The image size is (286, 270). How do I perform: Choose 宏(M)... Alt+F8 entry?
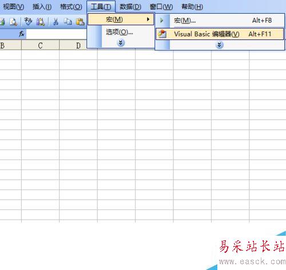coord(220,20)
